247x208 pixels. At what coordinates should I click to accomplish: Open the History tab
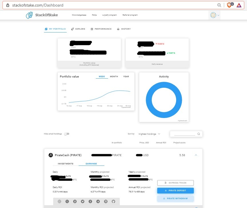(124, 29)
